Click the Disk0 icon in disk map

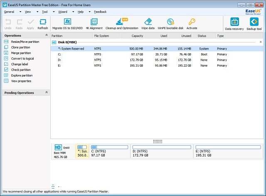pos(58,147)
